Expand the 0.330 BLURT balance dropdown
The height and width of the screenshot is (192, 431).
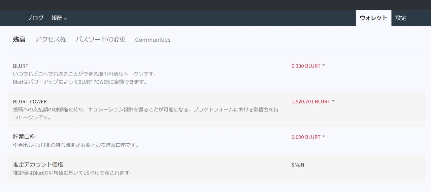point(308,66)
